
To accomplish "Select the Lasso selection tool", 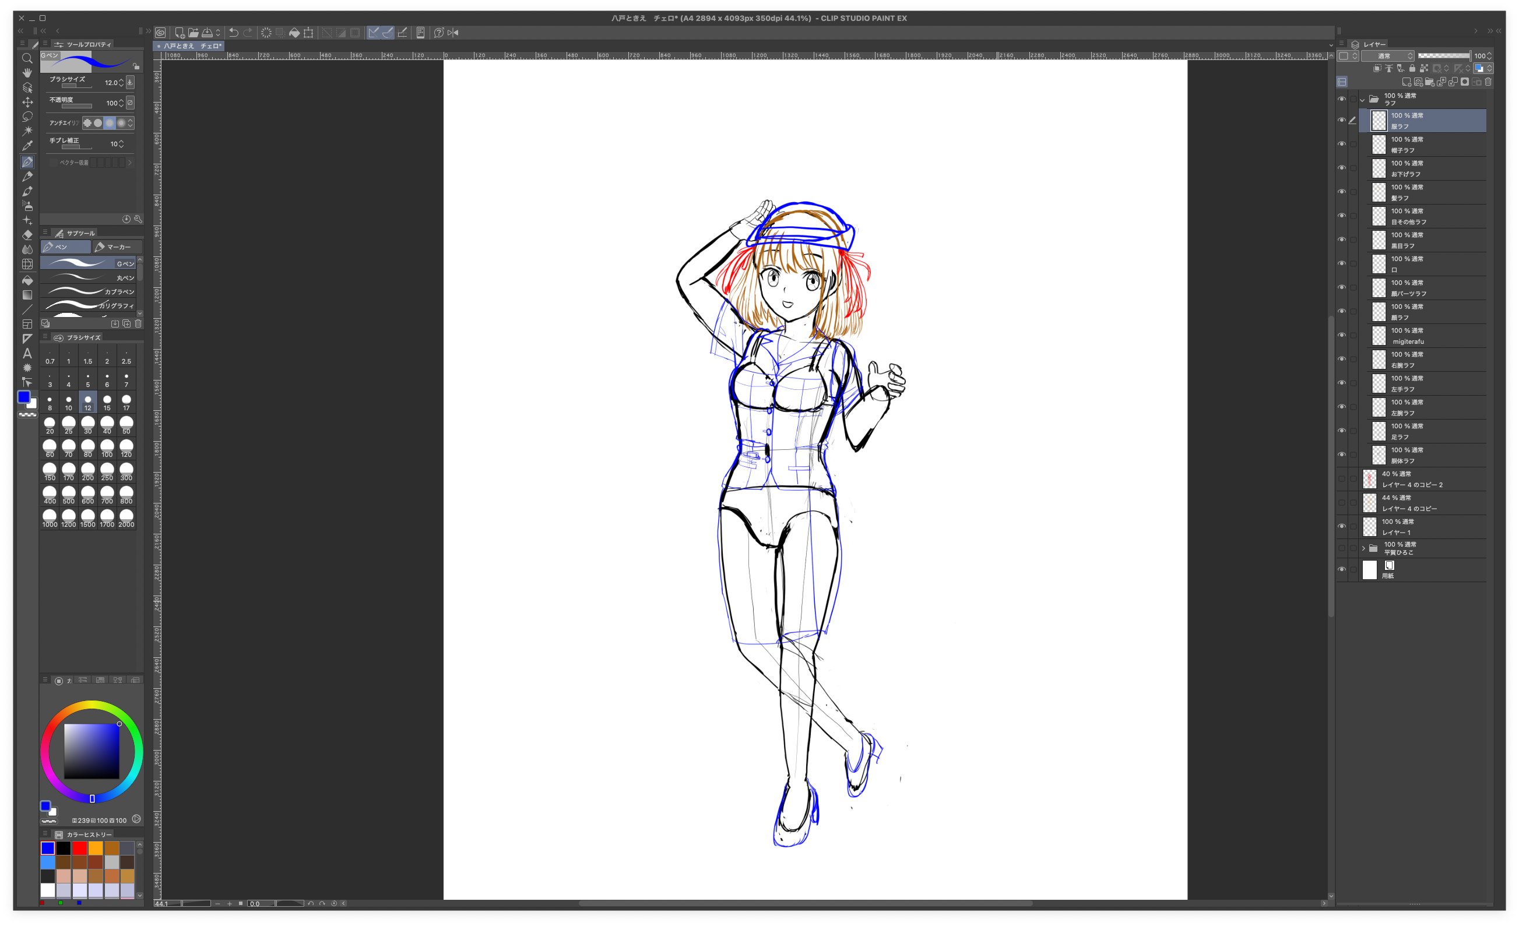I will (x=27, y=117).
